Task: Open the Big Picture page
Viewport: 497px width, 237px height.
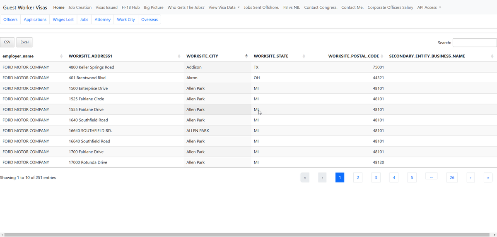Action: [154, 7]
